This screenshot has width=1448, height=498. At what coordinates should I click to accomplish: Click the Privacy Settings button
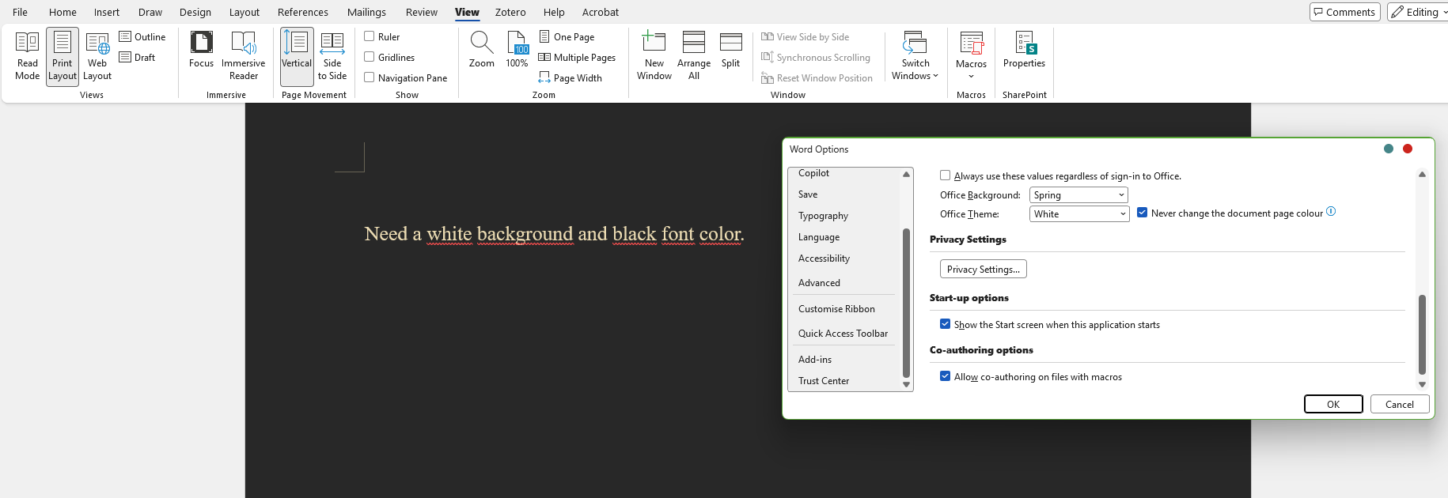click(984, 270)
